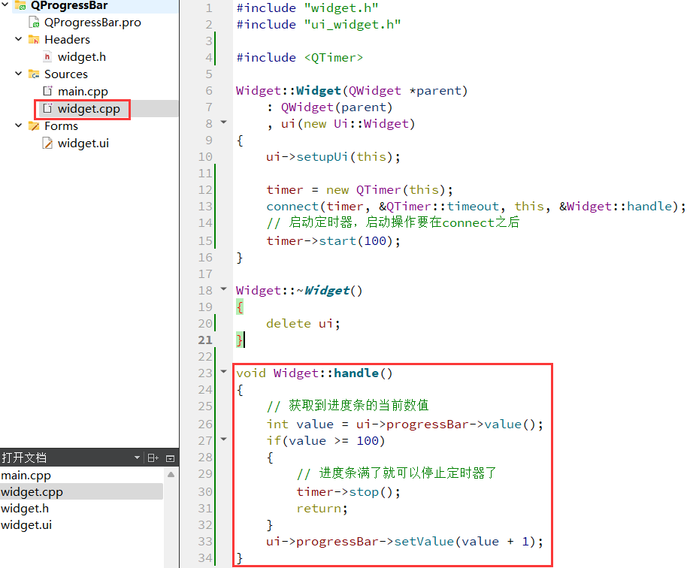Click '#include "ui_widget.h"' on line 2
Screen dimensions: 693x568
tap(319, 25)
